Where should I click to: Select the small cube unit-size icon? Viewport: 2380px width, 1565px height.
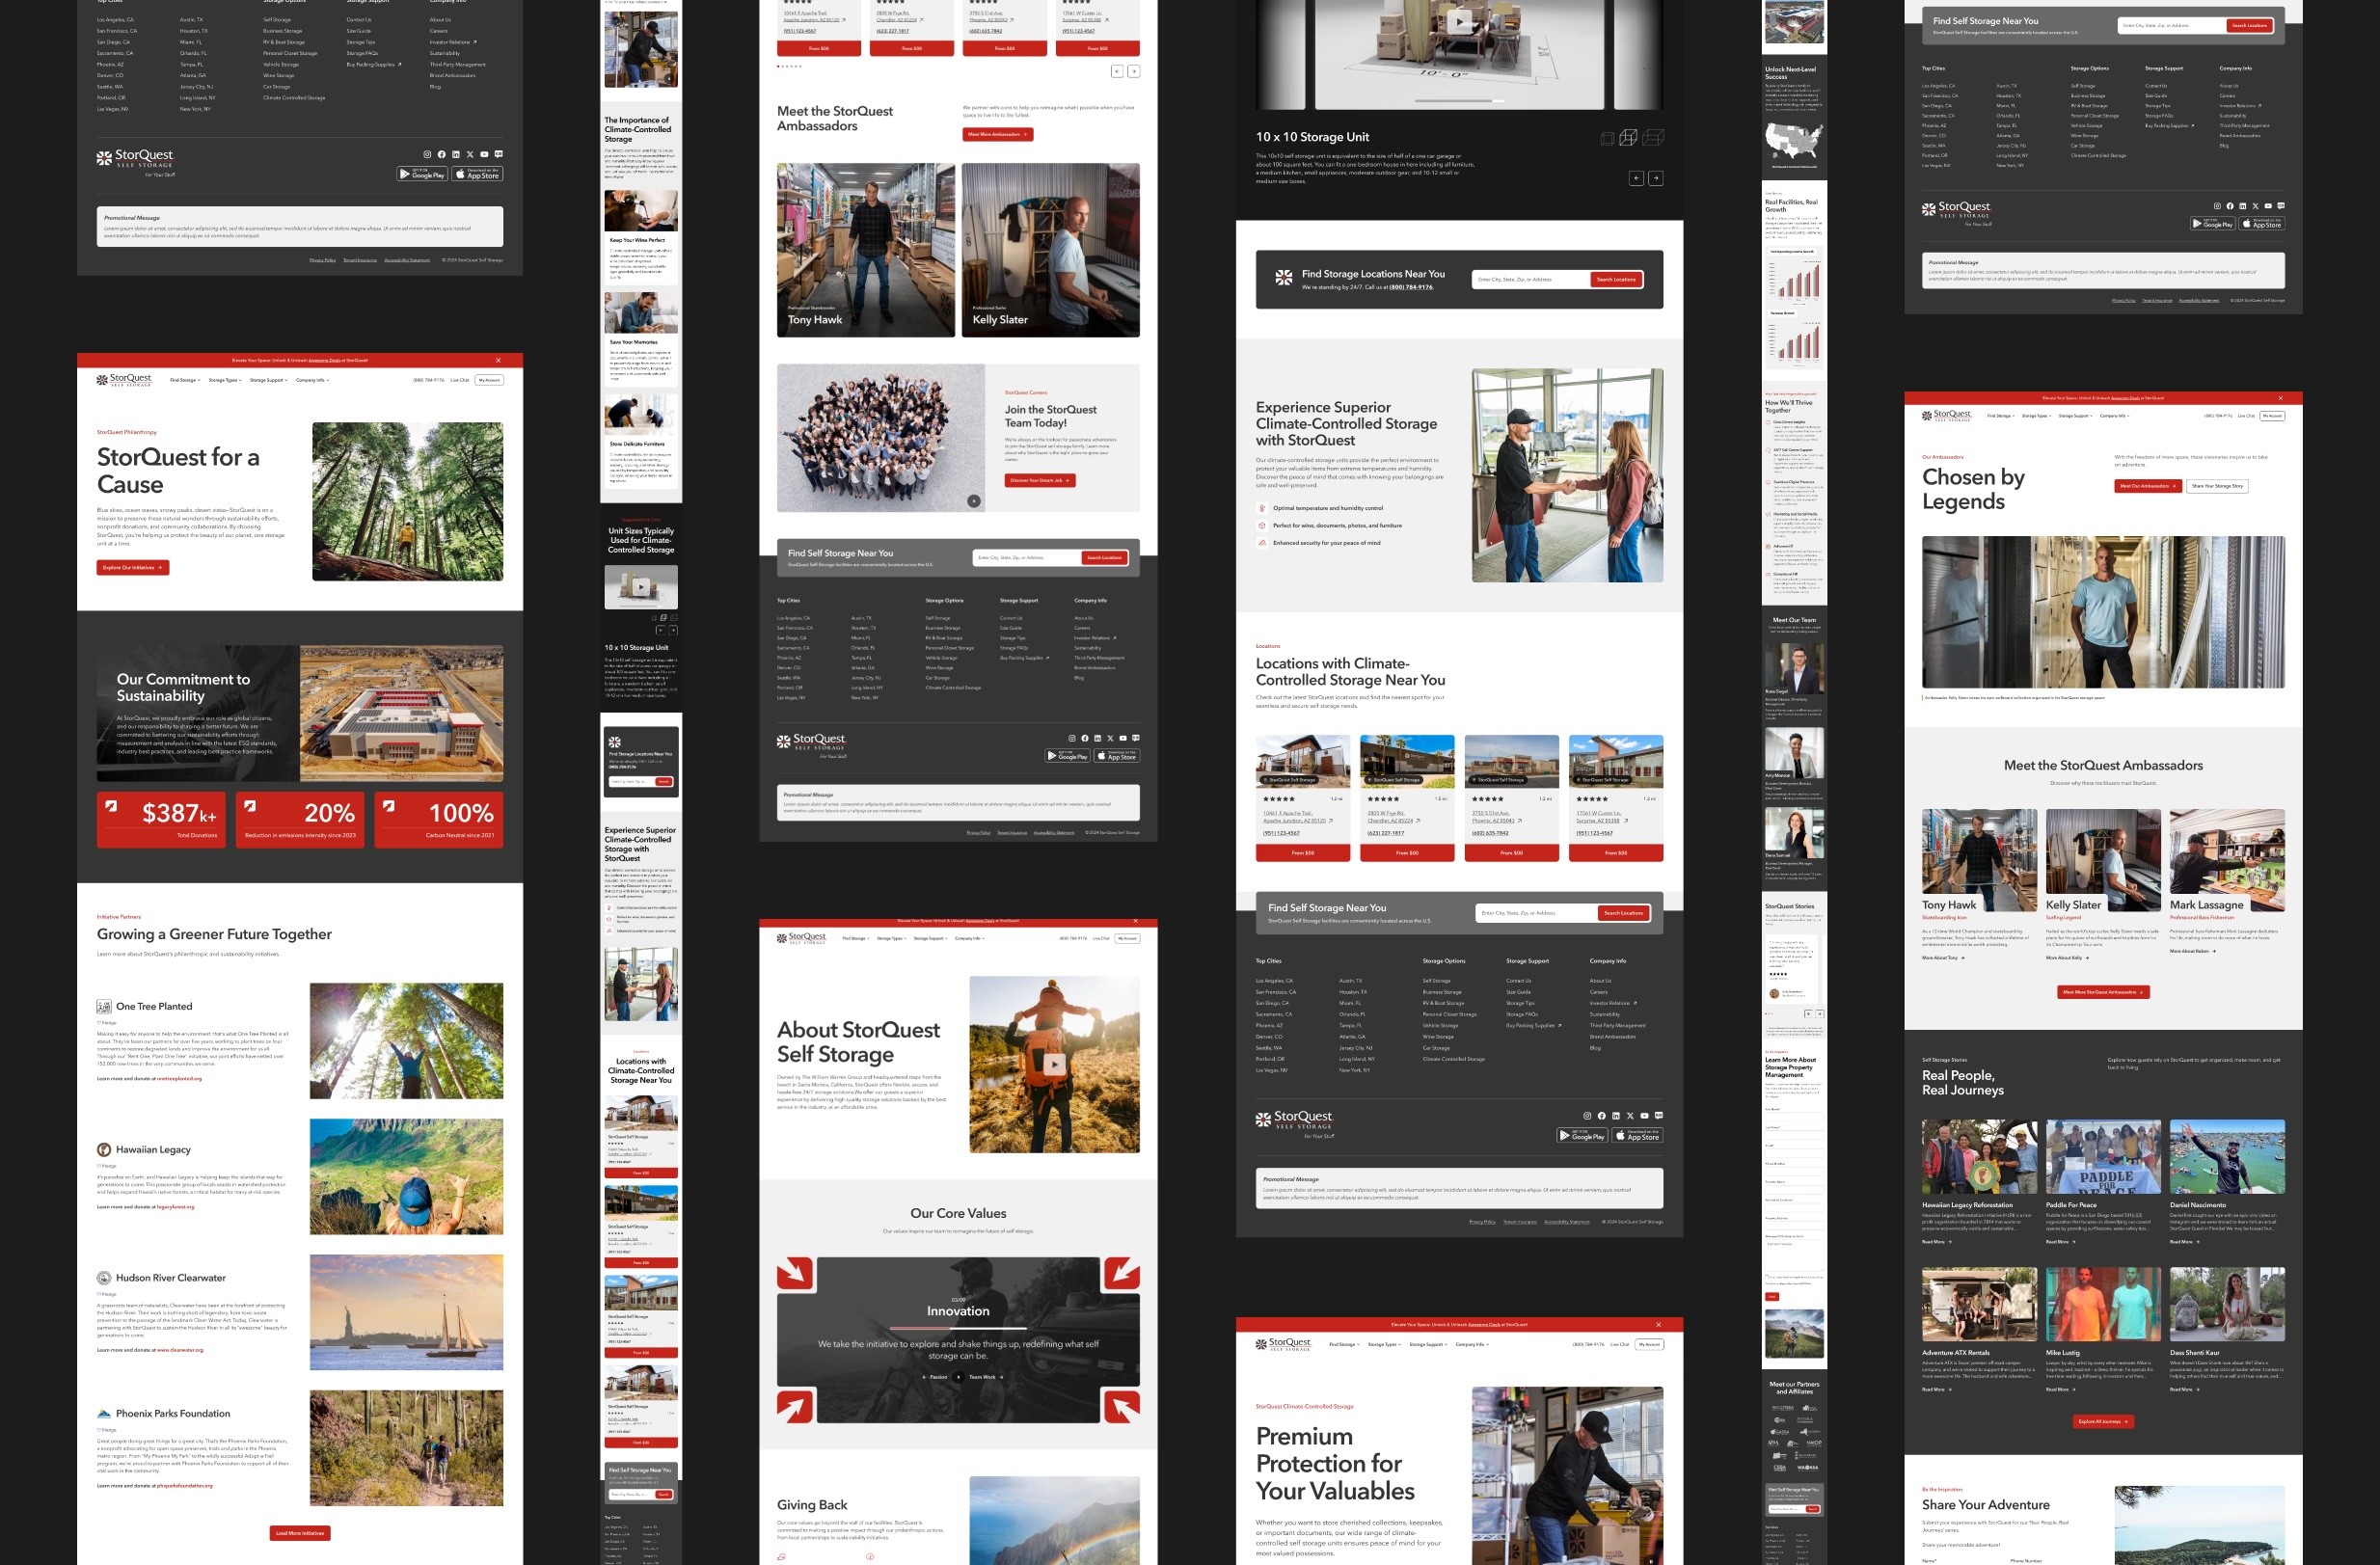1606,139
